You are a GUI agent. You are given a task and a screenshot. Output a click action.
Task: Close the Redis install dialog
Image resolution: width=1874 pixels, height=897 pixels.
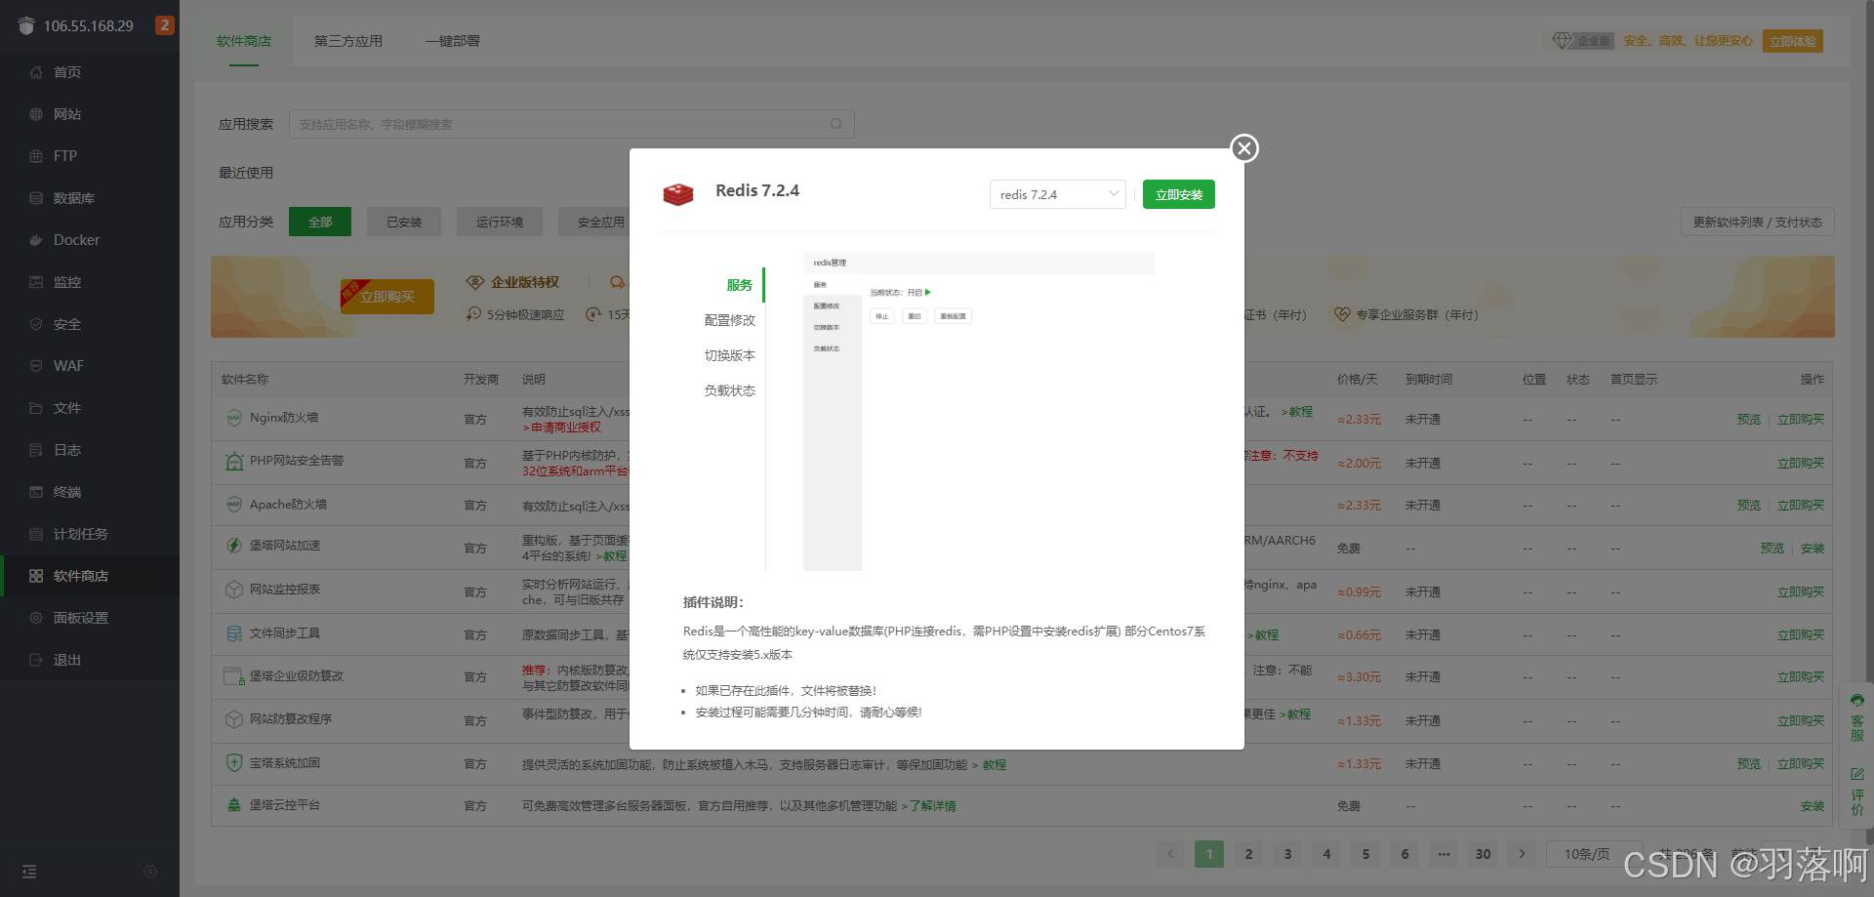click(x=1243, y=148)
